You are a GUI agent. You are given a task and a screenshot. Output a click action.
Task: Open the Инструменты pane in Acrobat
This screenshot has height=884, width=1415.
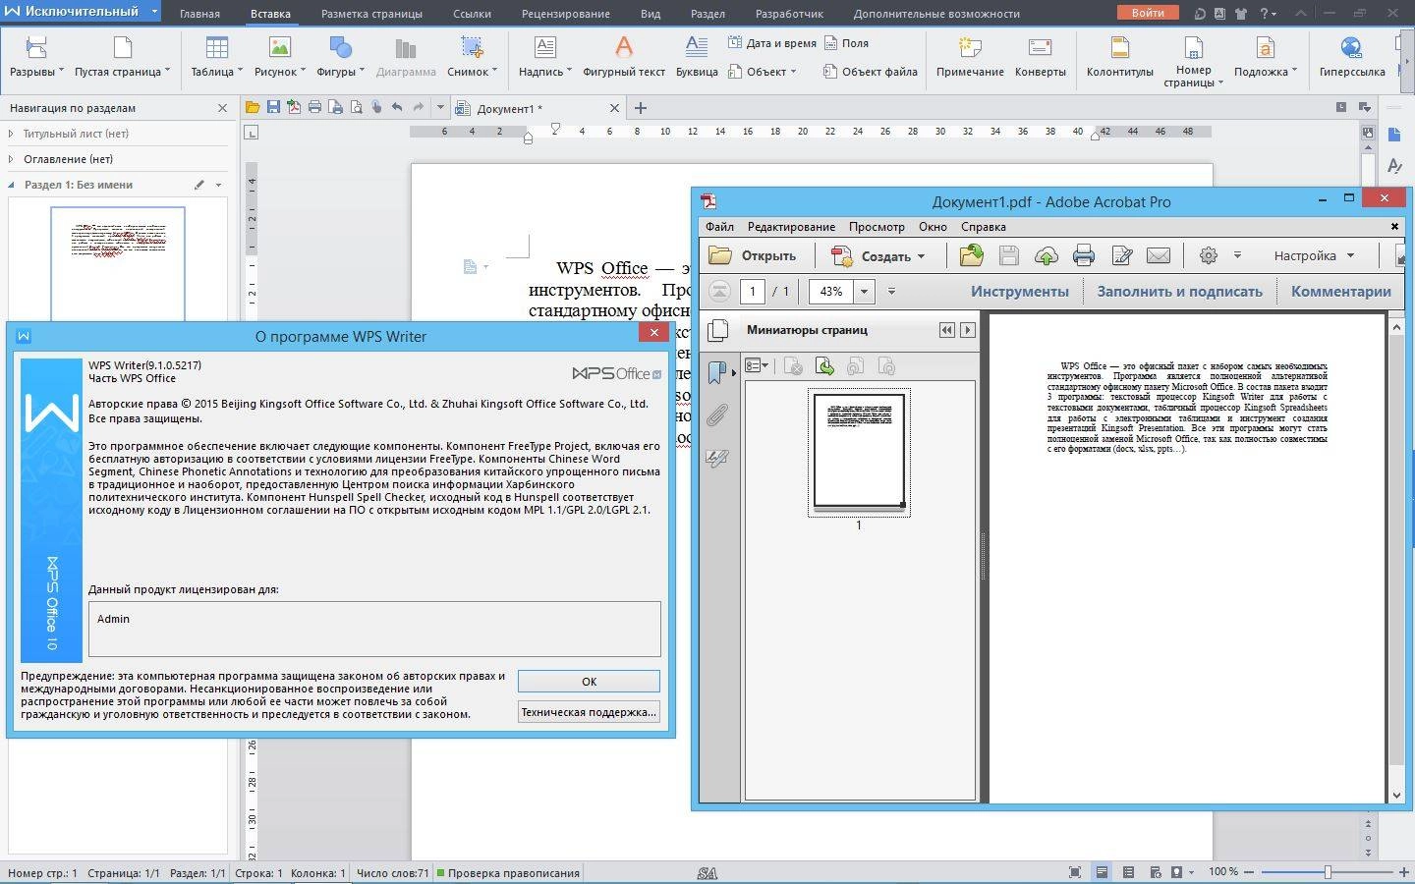[1020, 291]
